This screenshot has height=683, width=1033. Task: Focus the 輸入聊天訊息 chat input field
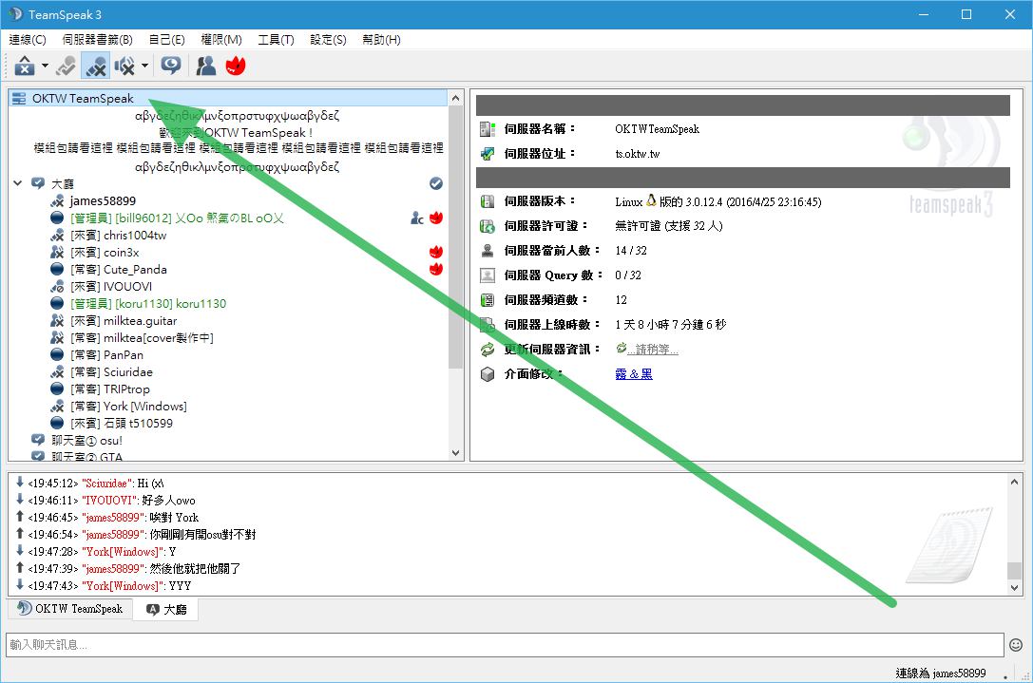click(505, 644)
